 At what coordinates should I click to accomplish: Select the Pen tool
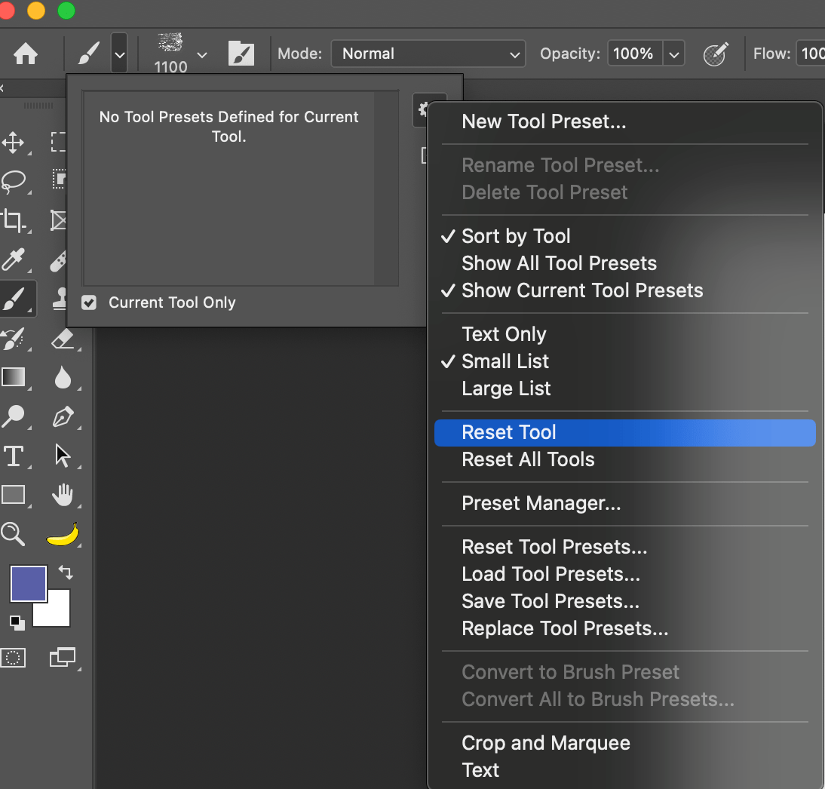(x=63, y=416)
